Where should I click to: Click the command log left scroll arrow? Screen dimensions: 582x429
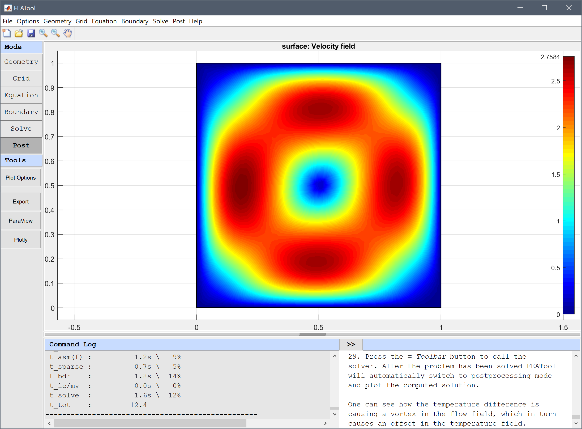point(49,423)
